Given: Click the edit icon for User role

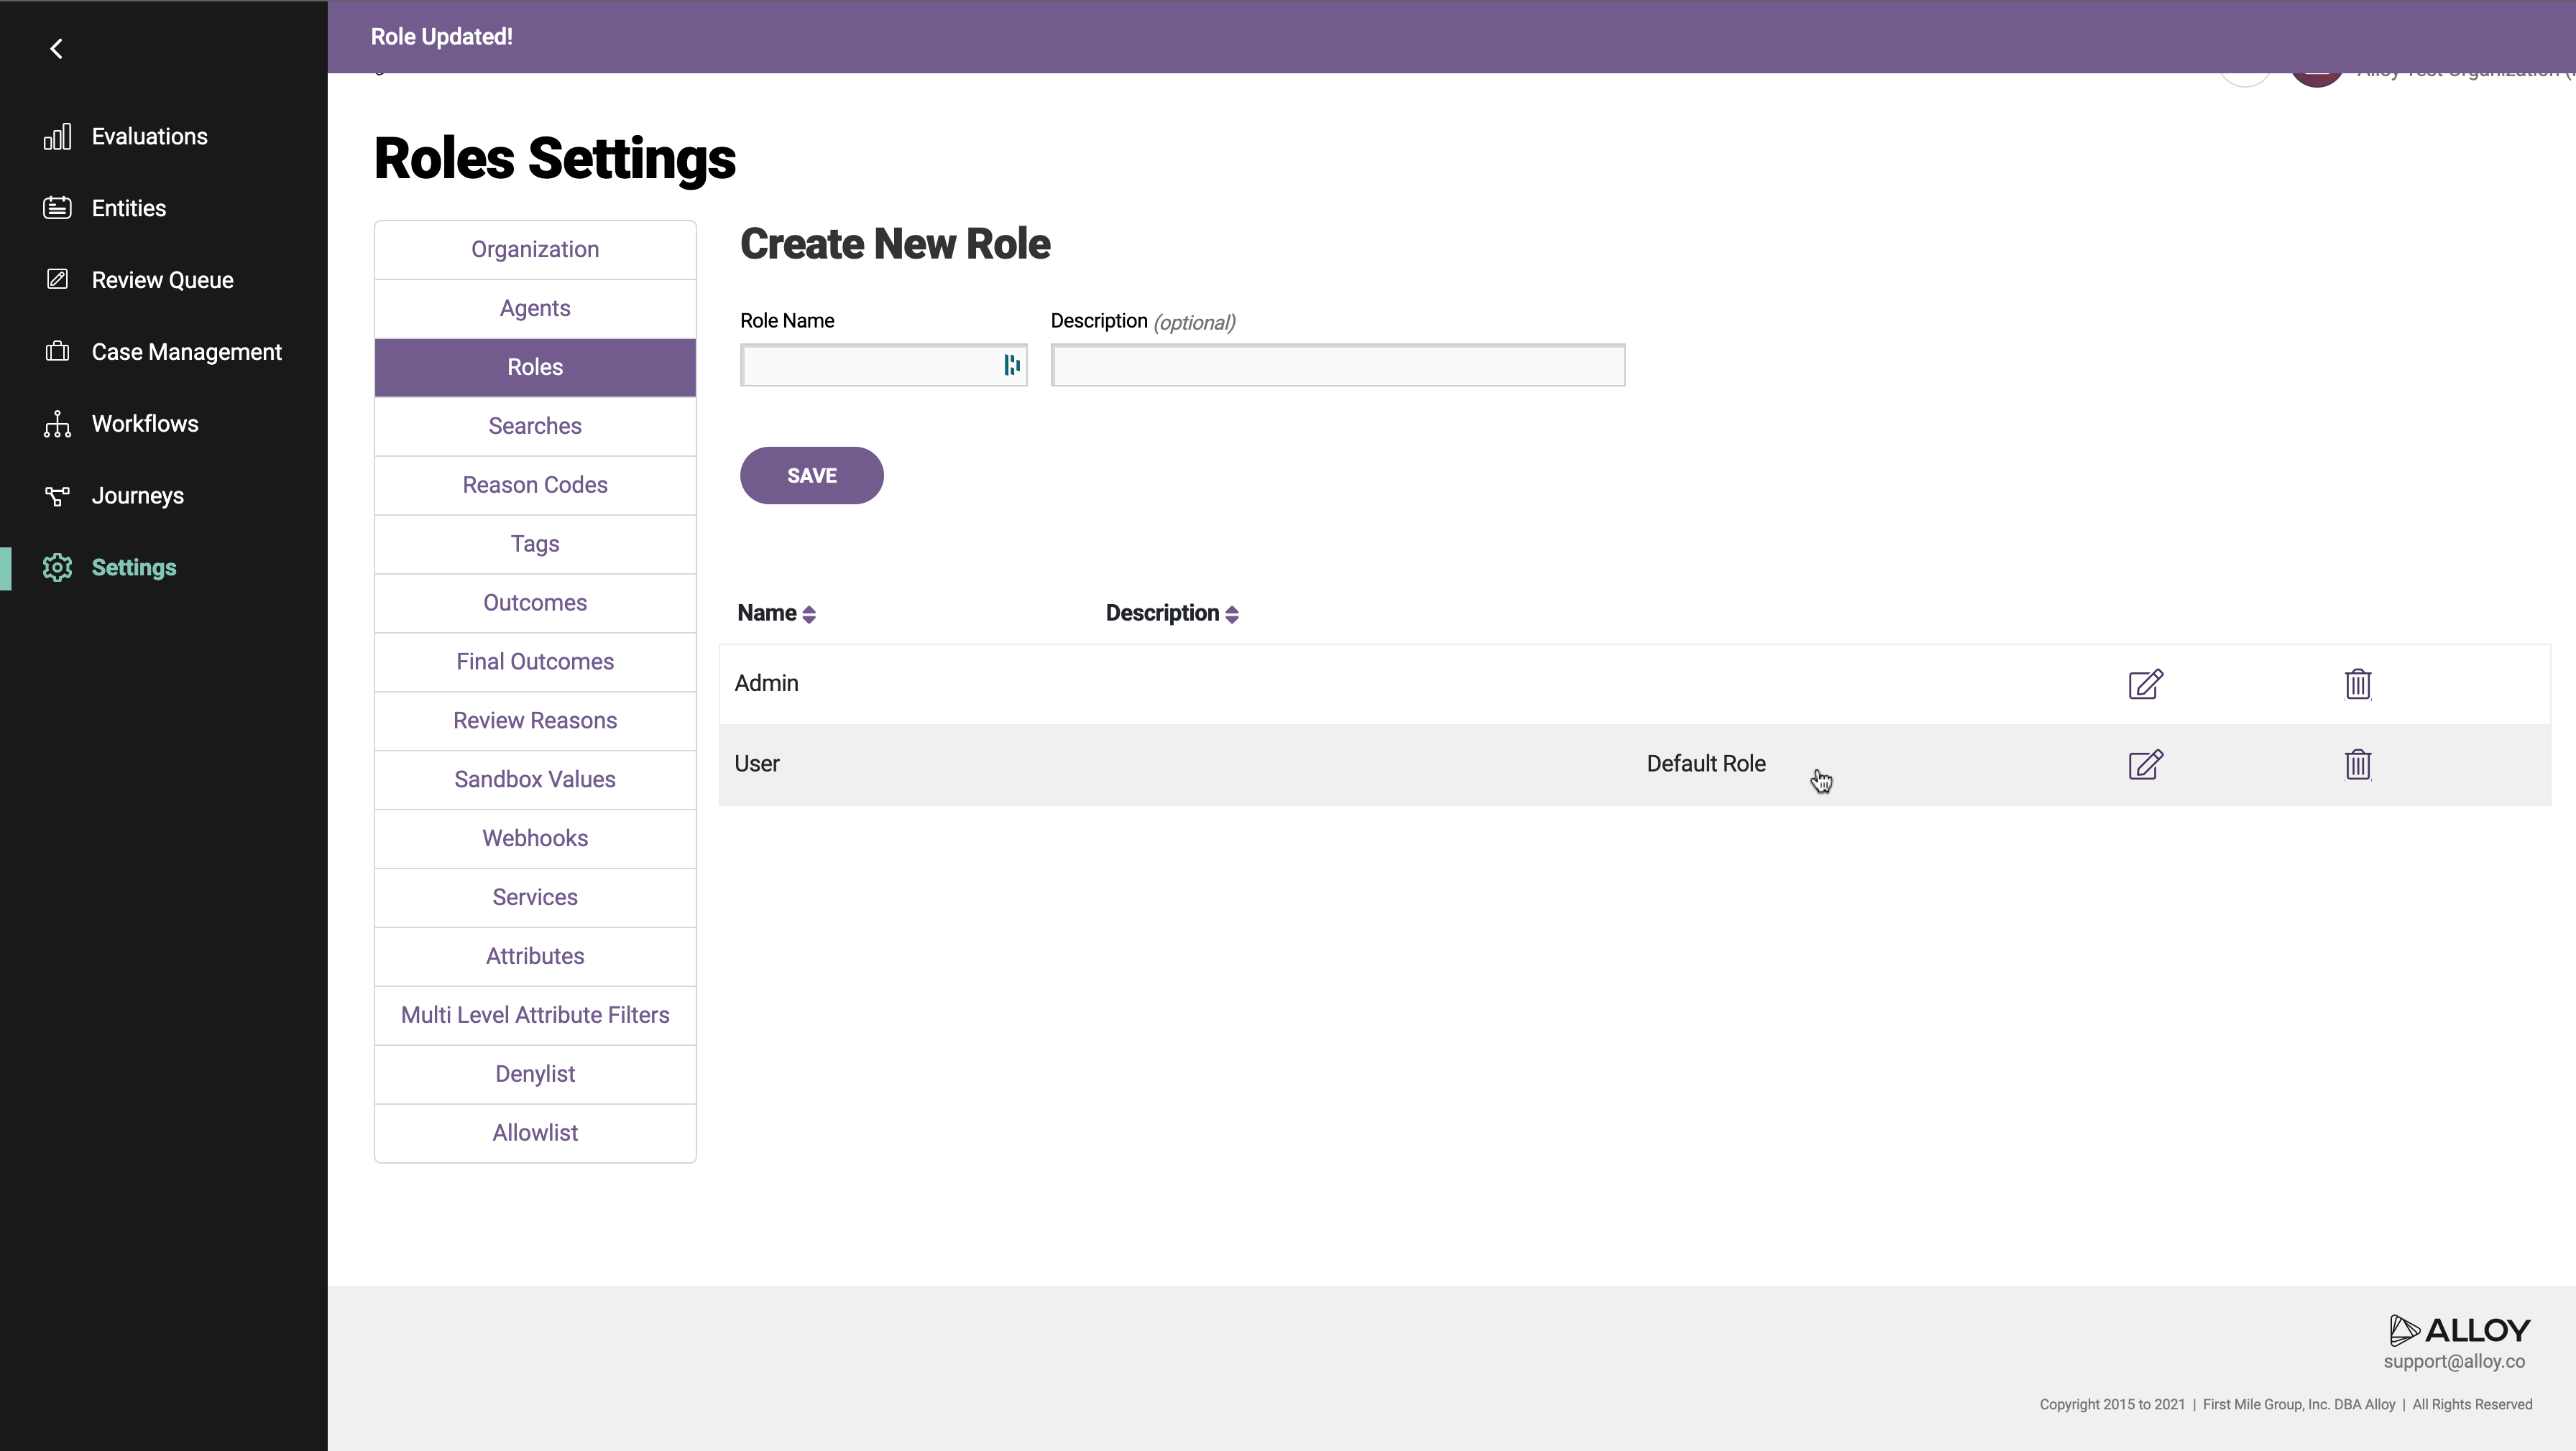Looking at the screenshot, I should click(x=2145, y=764).
